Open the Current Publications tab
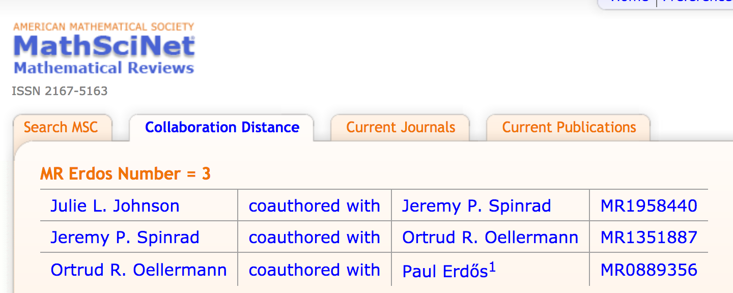Image resolution: width=733 pixels, height=293 pixels. pyautogui.click(x=568, y=127)
